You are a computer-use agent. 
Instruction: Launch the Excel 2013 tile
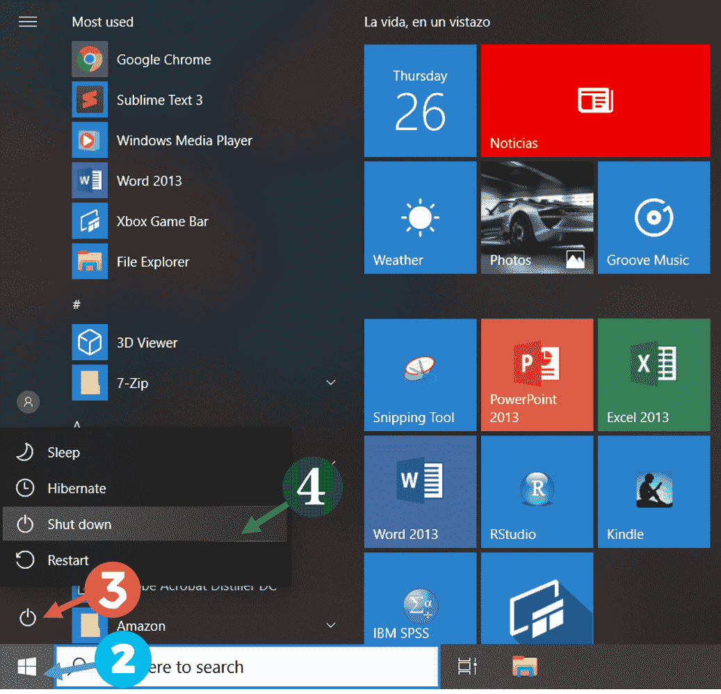pyautogui.click(x=654, y=375)
